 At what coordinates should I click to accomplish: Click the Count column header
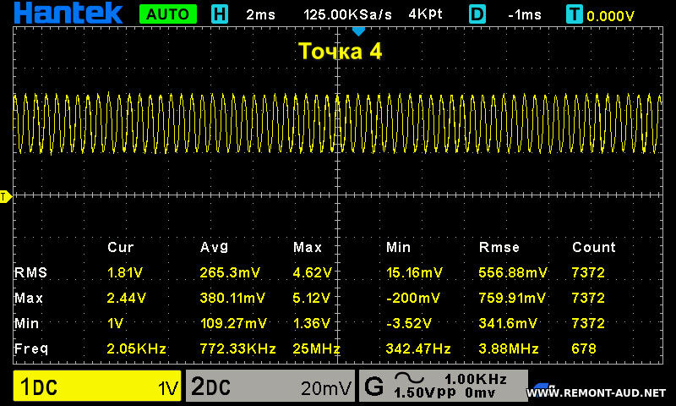click(594, 247)
